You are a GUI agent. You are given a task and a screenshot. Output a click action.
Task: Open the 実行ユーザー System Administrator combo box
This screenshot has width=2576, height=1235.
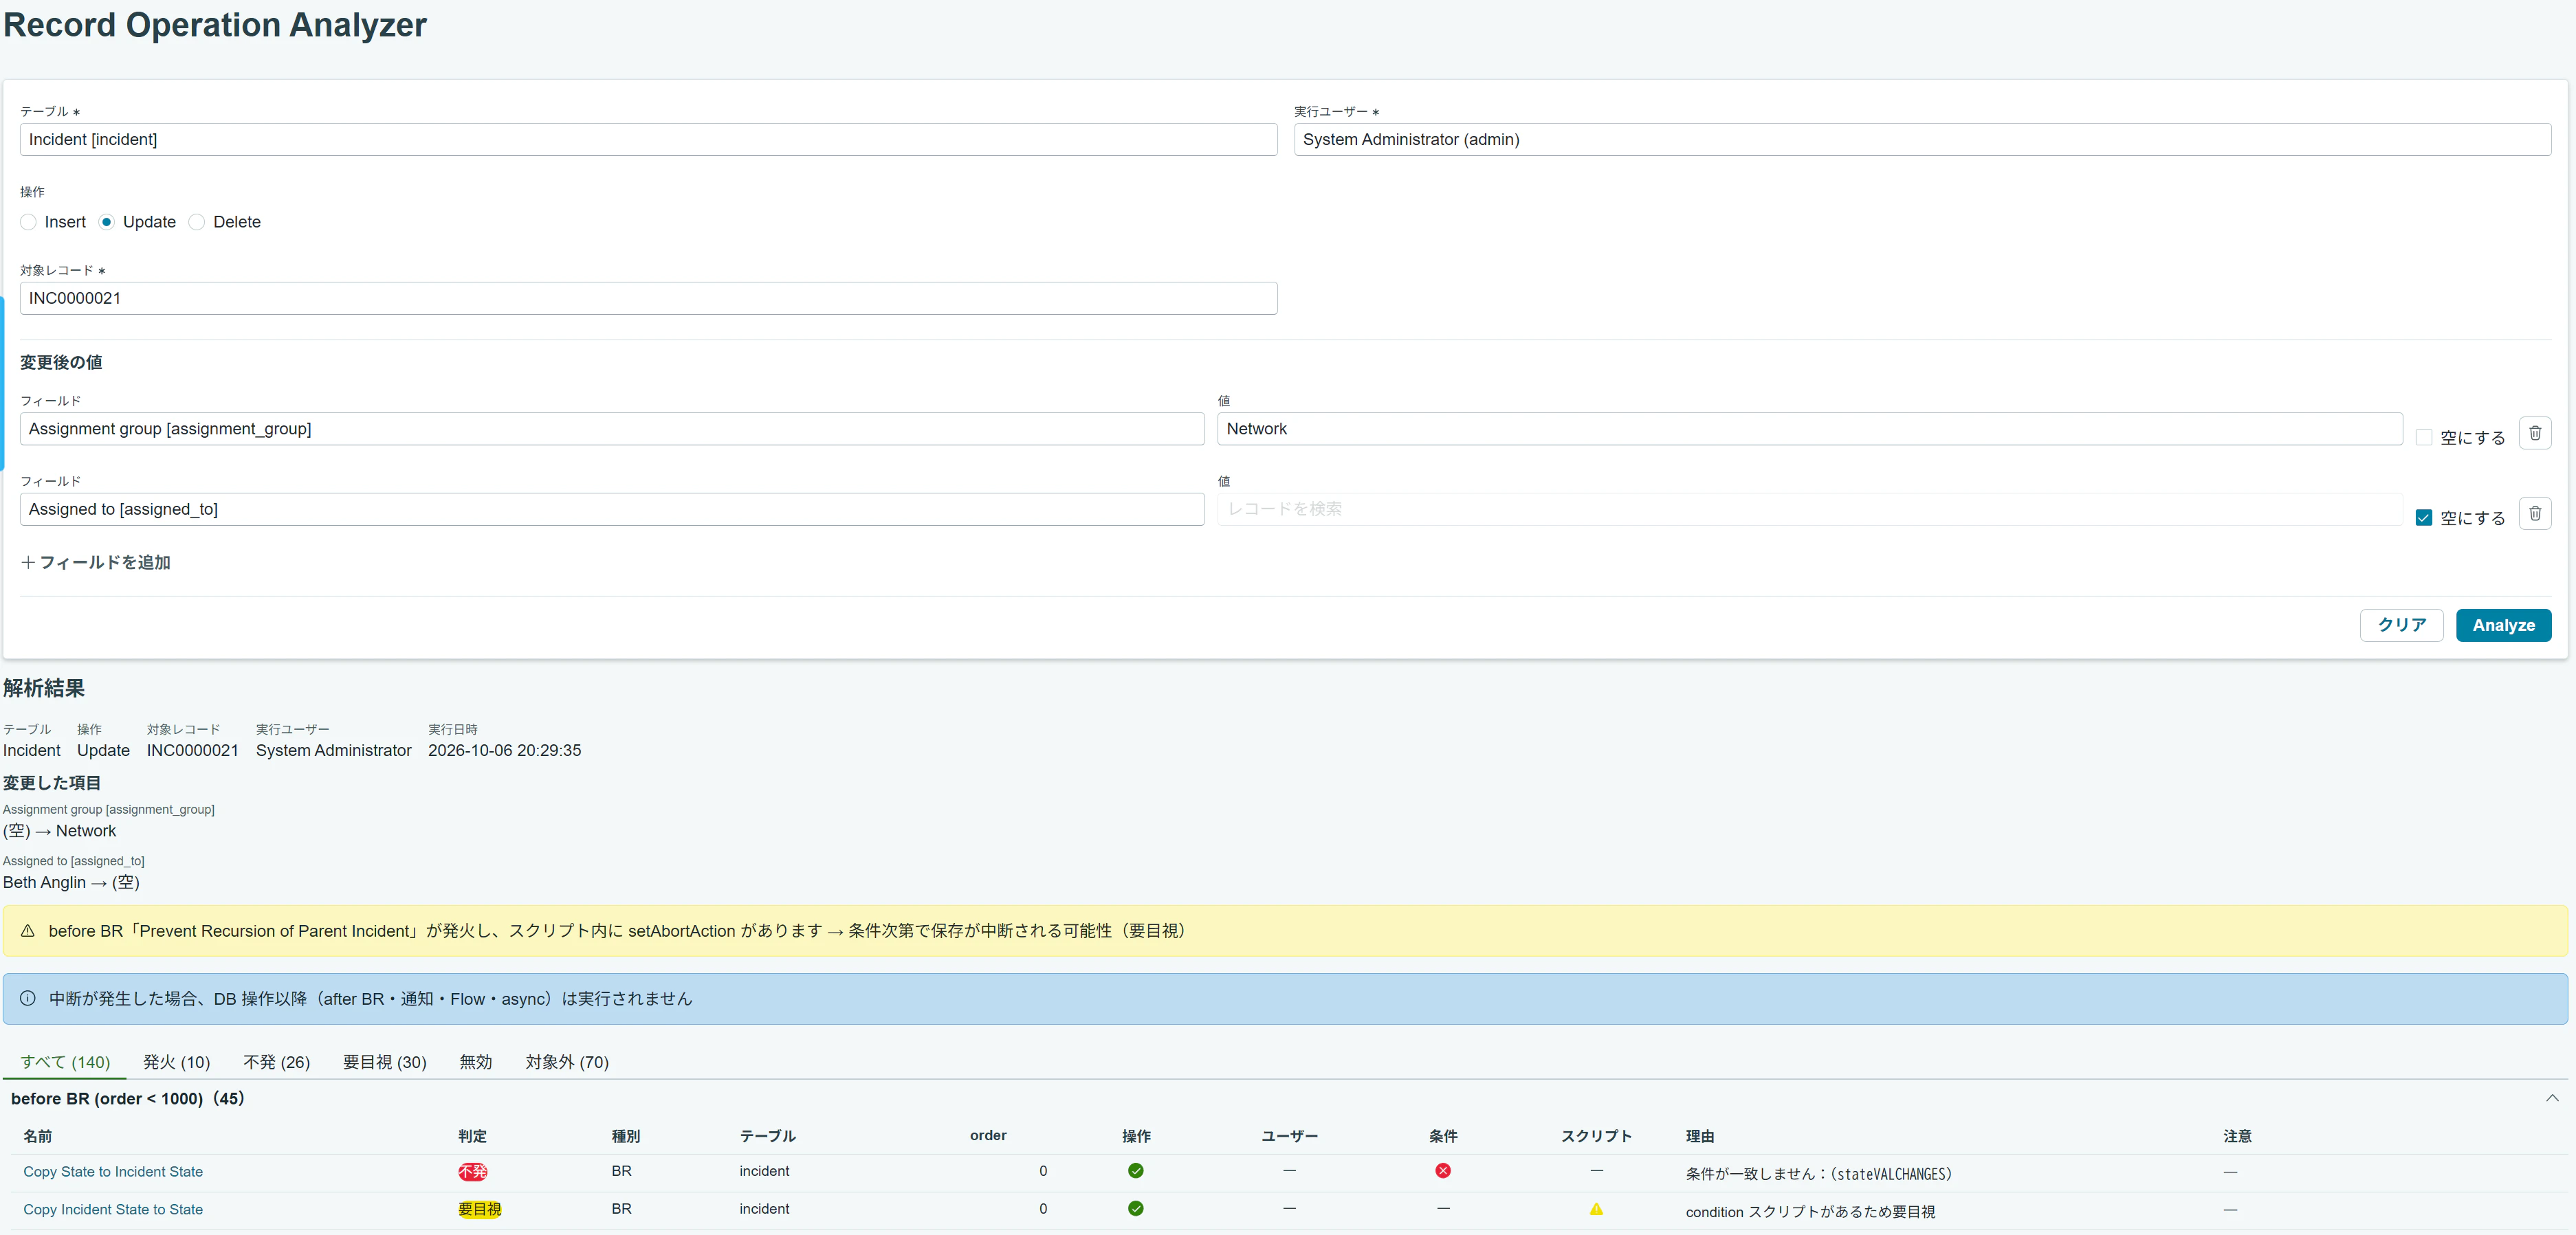pyautogui.click(x=1922, y=139)
